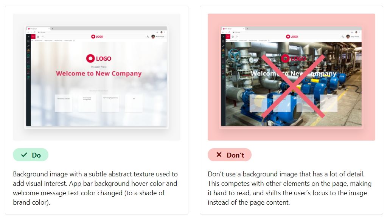The width and height of the screenshot is (390, 222).
Task: Click browser reload icon in the Do example
Action: (34, 32)
